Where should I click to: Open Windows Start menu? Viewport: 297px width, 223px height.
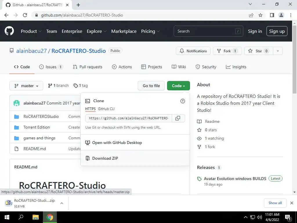pos(7,217)
